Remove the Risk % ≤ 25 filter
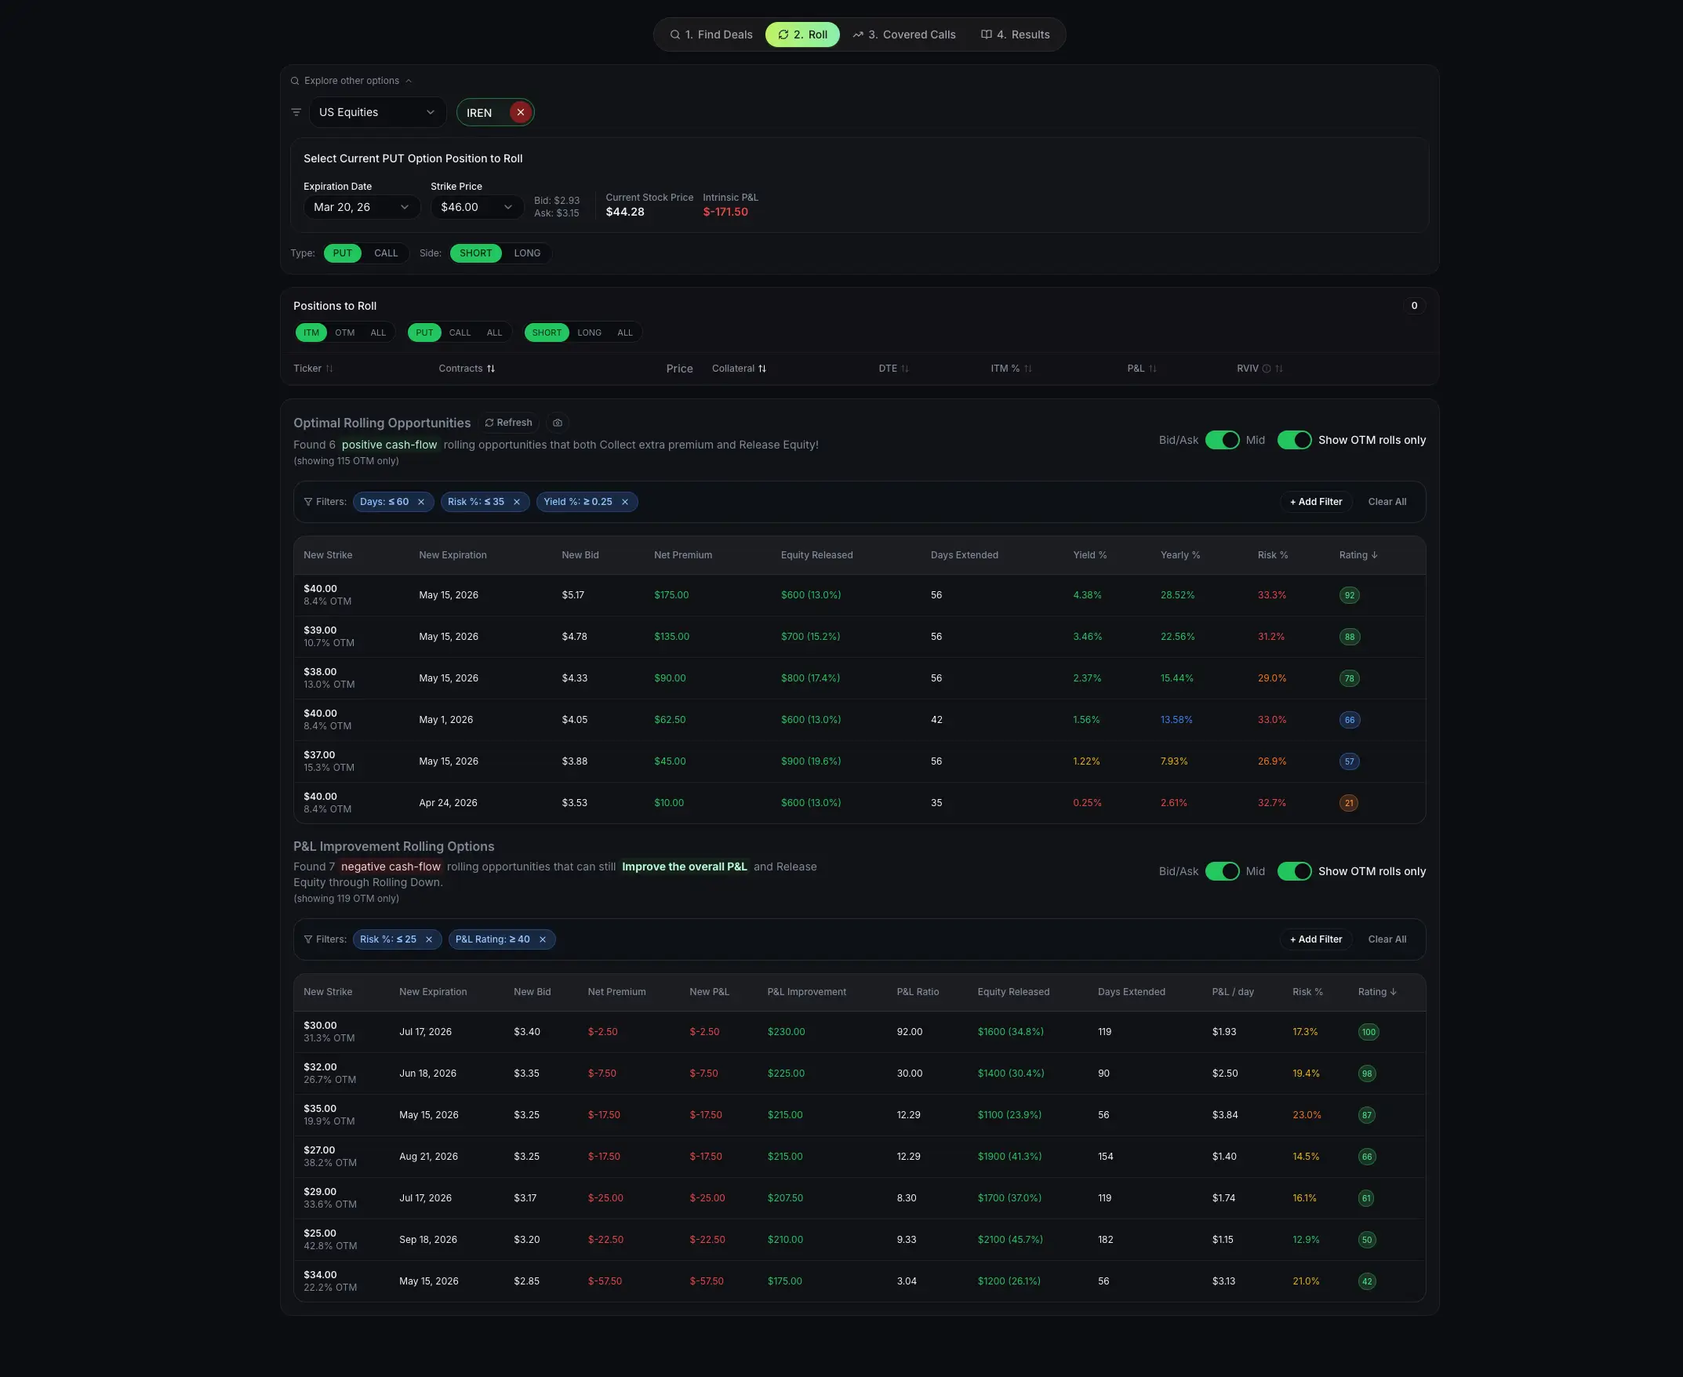Viewport: 1683px width, 1377px height. (x=429, y=939)
